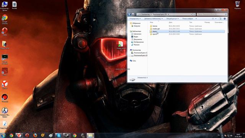Click the Windows Start button
Image resolution: width=245 pixels, height=138 pixels.
coord(3,135)
